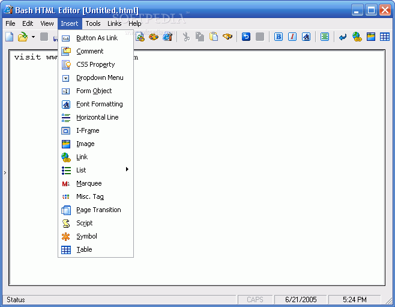Open the Help menu
Image resolution: width=395 pixels, height=307 pixels.
pyautogui.click(x=135, y=23)
